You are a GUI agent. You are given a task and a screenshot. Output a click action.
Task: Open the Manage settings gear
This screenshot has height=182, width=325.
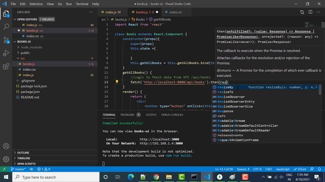(6, 159)
